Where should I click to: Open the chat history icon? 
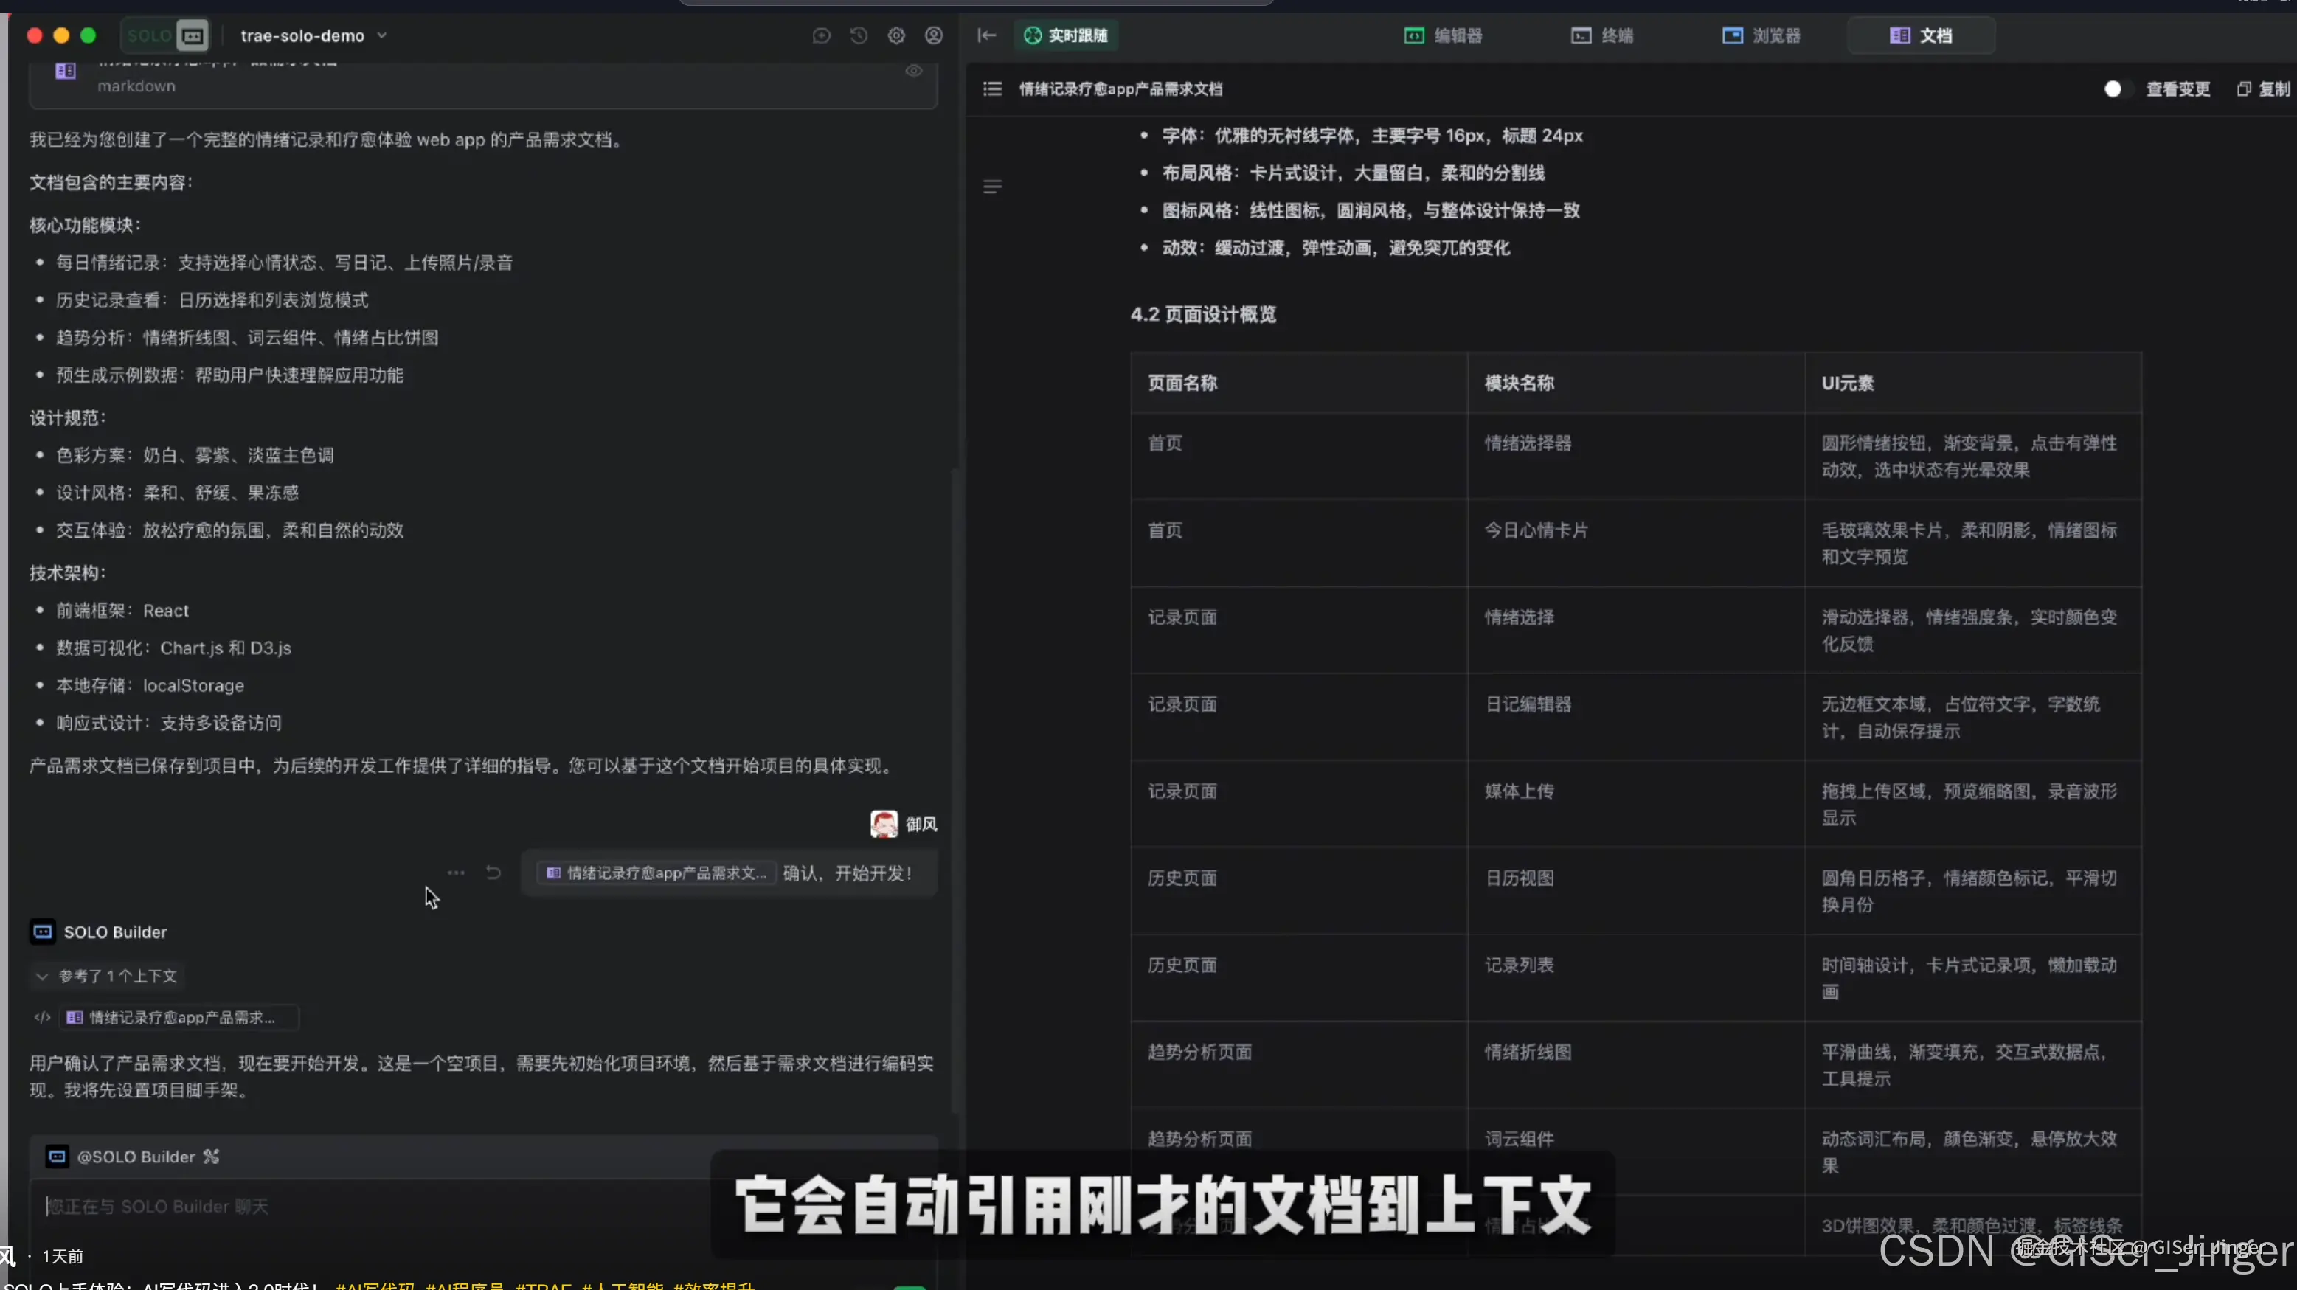click(858, 35)
